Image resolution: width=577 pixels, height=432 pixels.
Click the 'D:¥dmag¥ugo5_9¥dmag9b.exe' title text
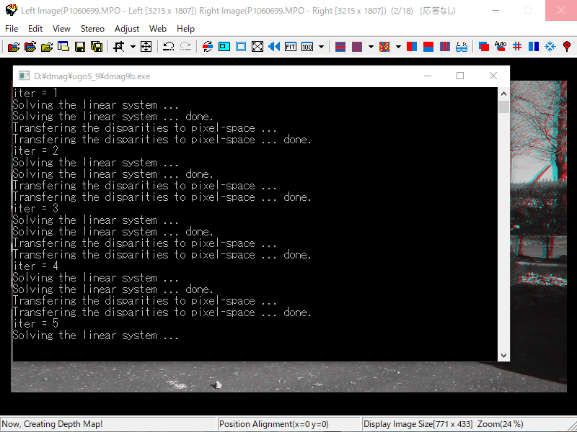click(x=92, y=76)
